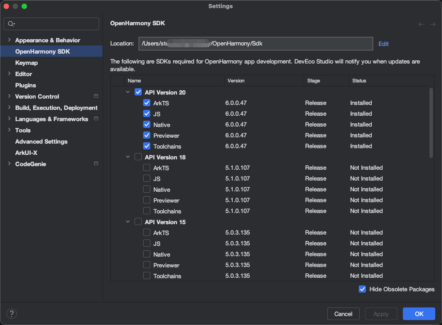Viewport: 442px width, 325px height.
Task: Check ArkTS 5.0.3.135 checkbox
Action: click(147, 233)
